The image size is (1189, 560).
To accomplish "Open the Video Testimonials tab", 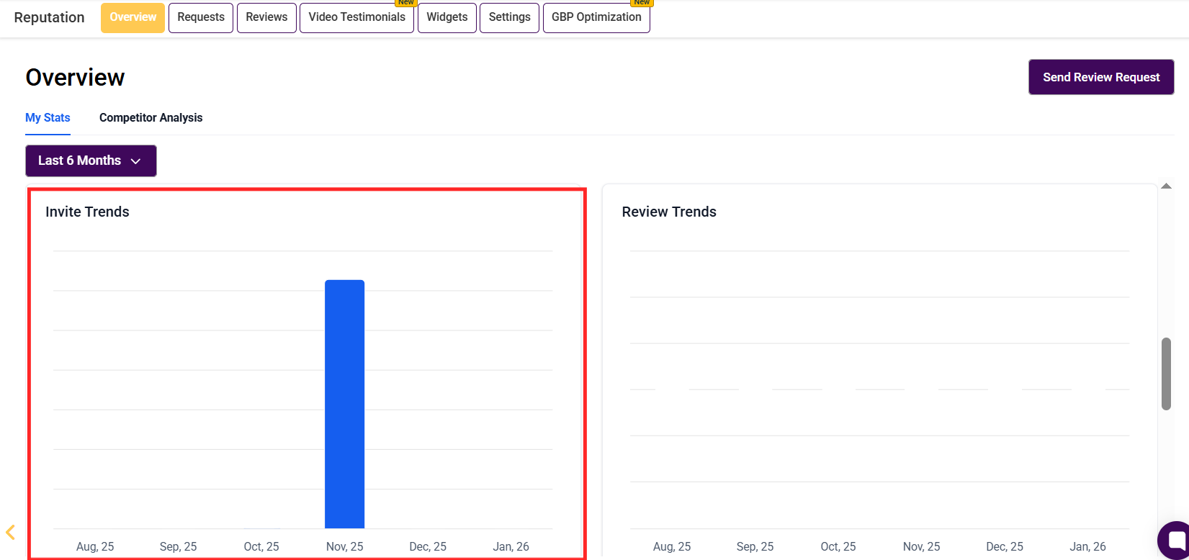I will coord(356,17).
